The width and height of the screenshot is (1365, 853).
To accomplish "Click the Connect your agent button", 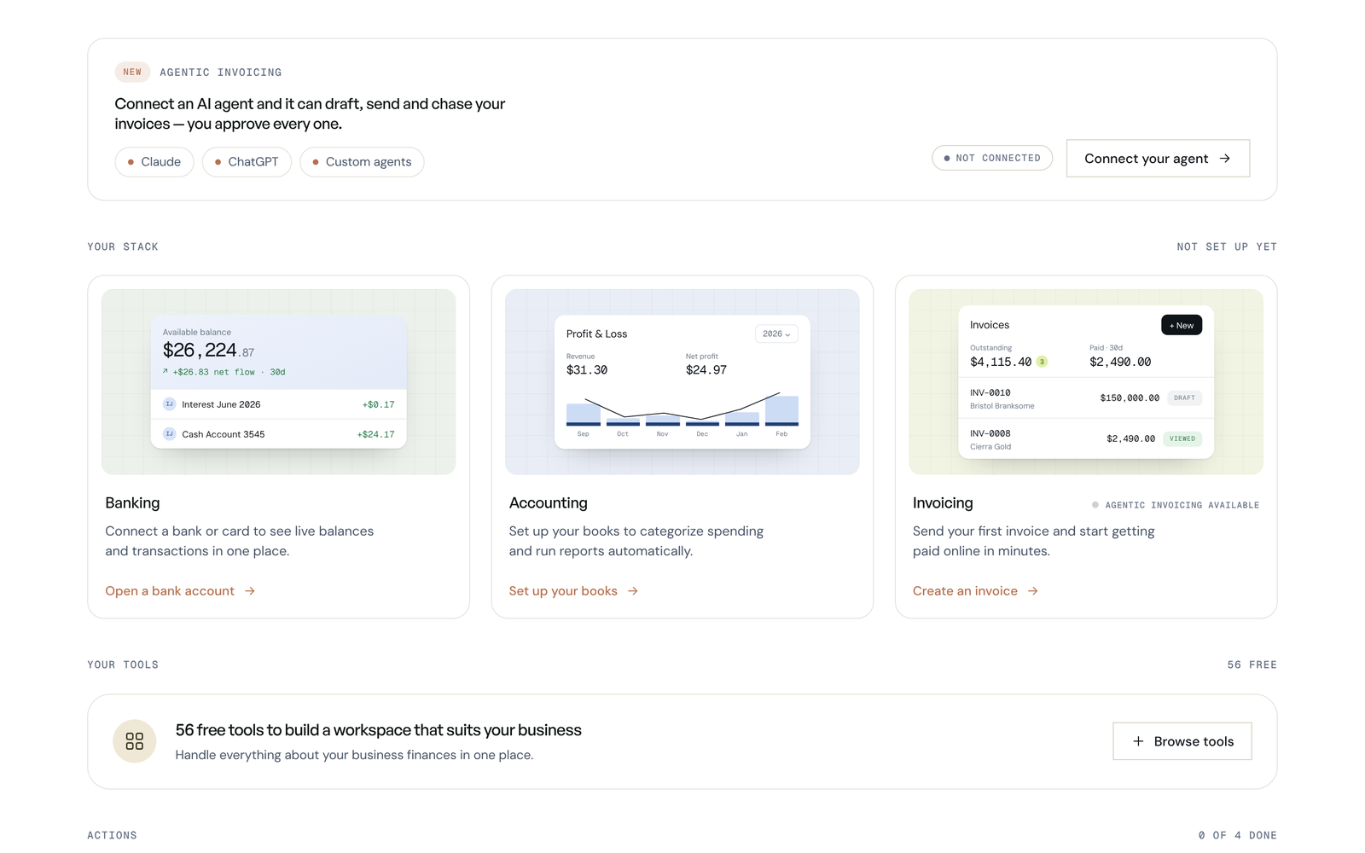I will tap(1158, 159).
